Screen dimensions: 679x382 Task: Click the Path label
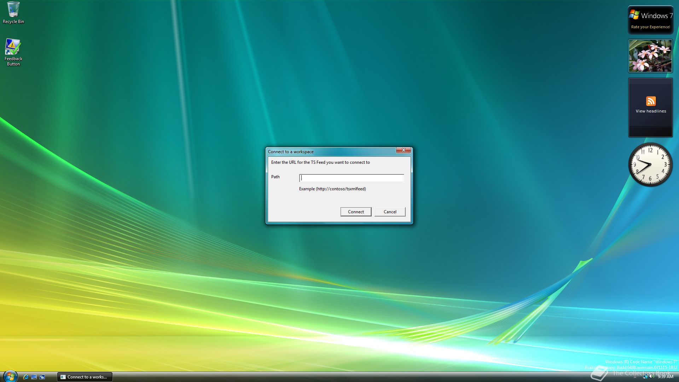275,177
